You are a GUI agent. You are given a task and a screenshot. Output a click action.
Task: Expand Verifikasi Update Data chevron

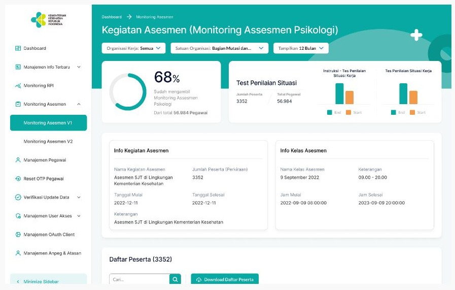click(79, 197)
